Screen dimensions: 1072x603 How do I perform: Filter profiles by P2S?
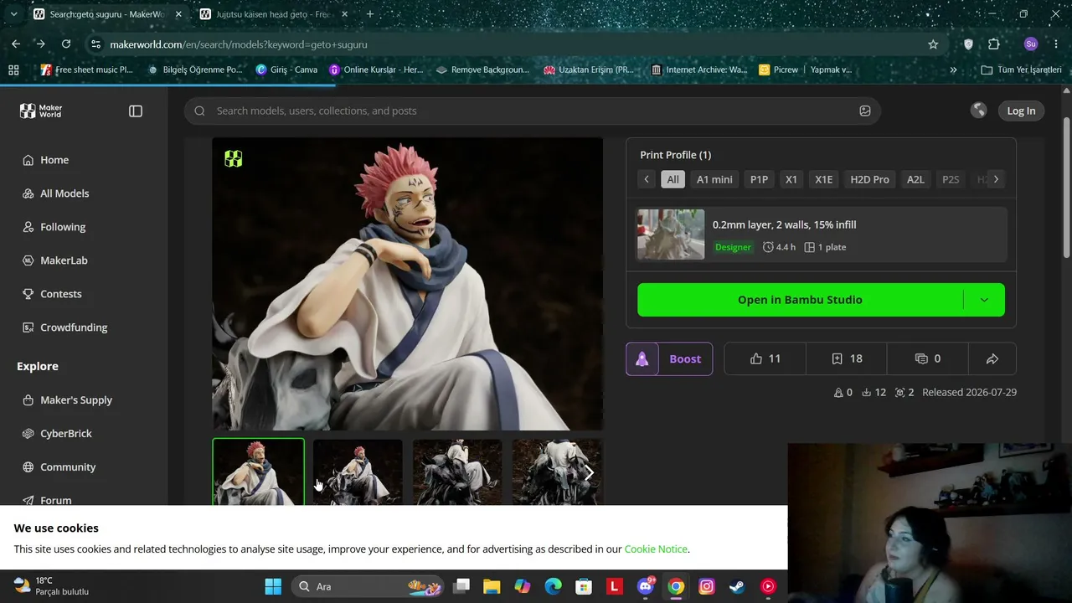[x=951, y=179]
